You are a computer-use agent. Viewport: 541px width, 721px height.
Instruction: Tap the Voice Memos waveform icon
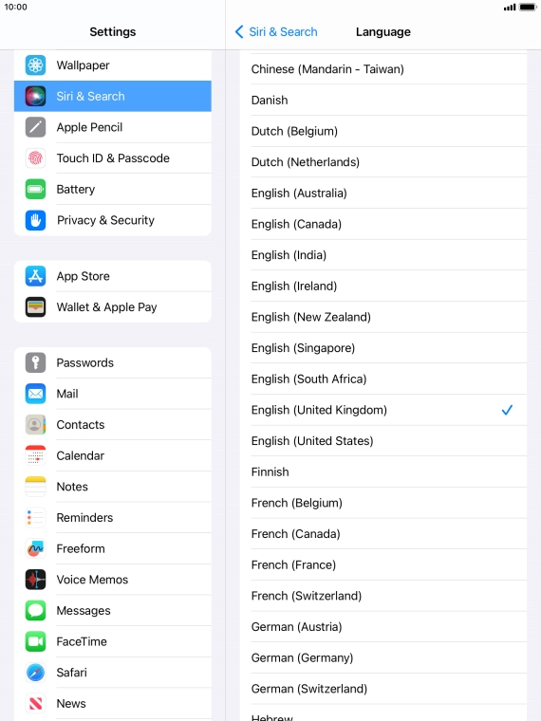(35, 580)
